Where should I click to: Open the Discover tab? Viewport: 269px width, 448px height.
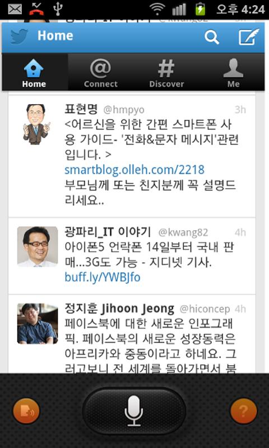[x=166, y=73]
